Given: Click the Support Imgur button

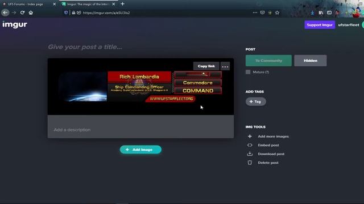Looking at the screenshot, I should [320, 25].
